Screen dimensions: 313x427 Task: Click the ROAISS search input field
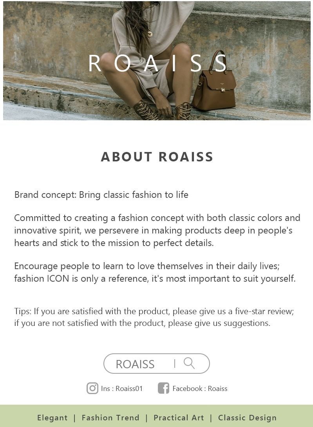(135, 364)
